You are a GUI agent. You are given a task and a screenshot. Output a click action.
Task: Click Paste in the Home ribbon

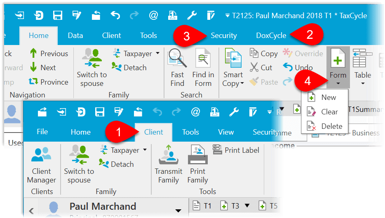tap(264, 82)
